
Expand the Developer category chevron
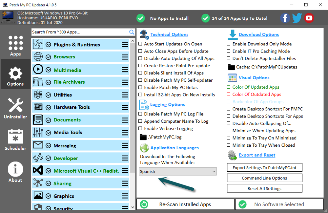[48, 158]
